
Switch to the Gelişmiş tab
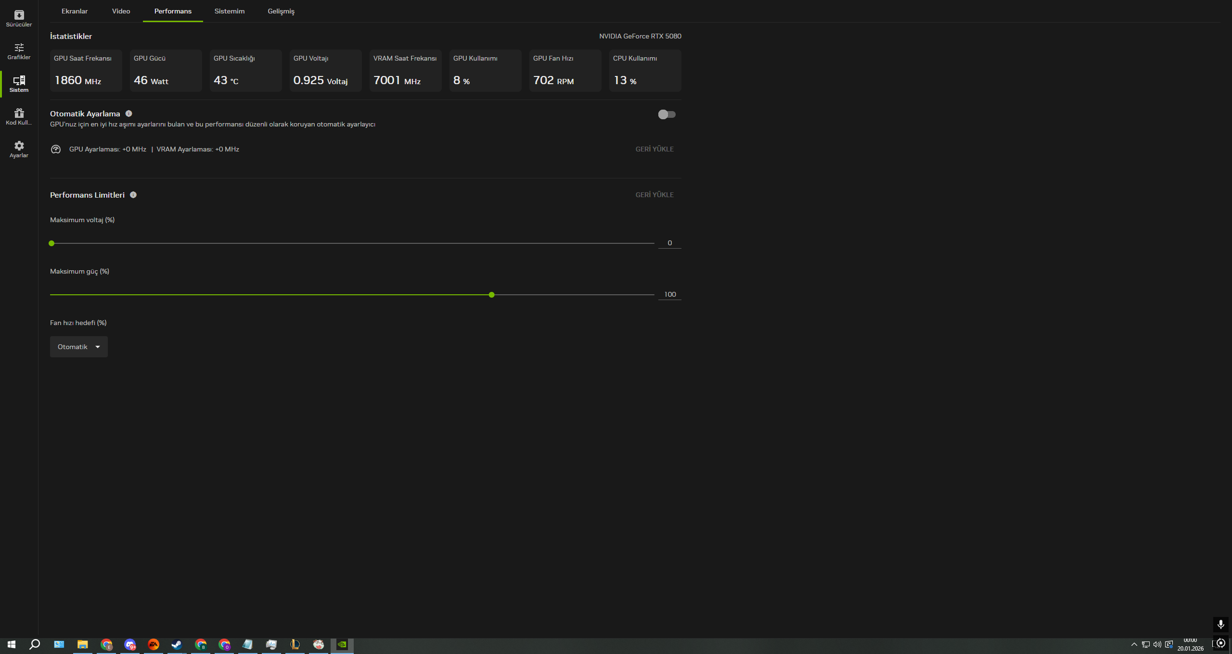[x=281, y=11]
